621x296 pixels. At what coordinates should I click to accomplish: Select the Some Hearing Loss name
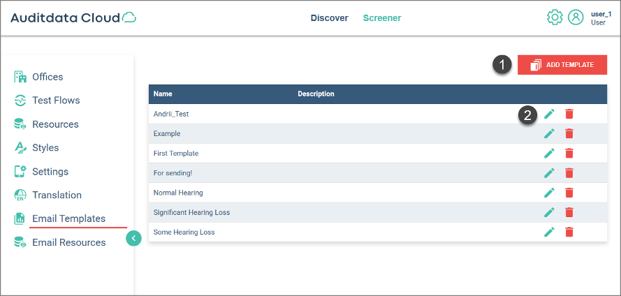pos(184,232)
